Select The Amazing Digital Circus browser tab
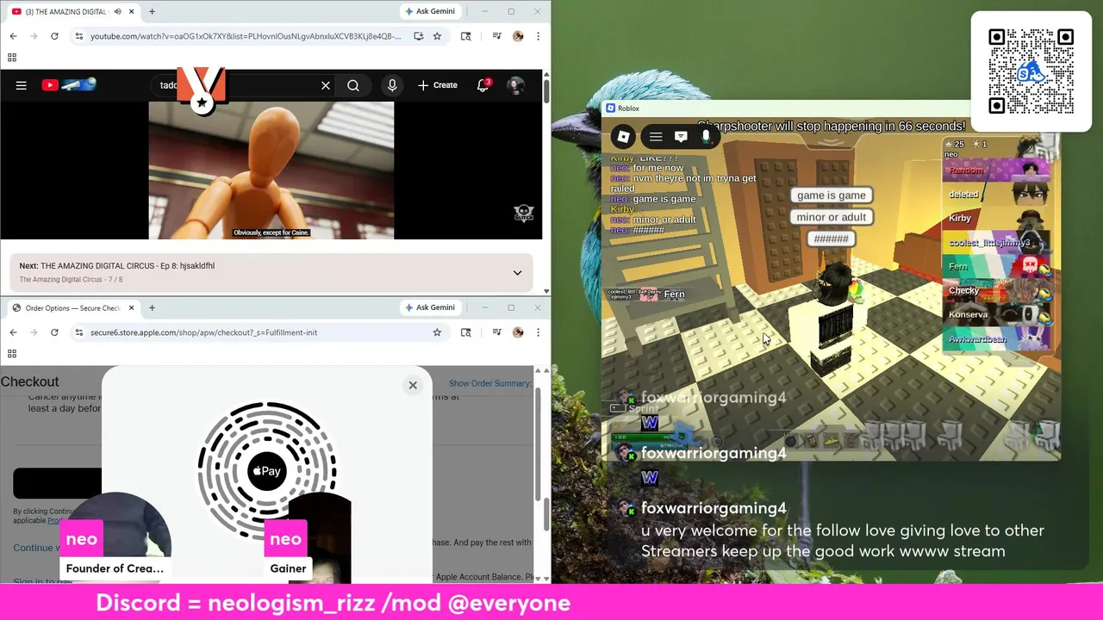This screenshot has height=620, width=1103. (x=69, y=12)
